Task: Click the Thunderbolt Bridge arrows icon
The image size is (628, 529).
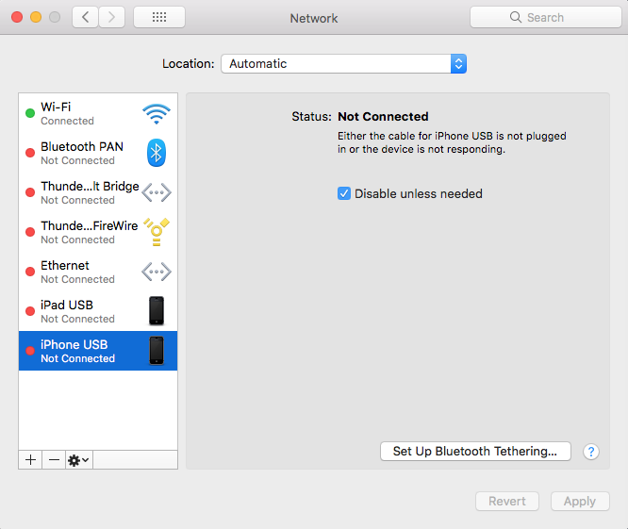Action: [157, 192]
